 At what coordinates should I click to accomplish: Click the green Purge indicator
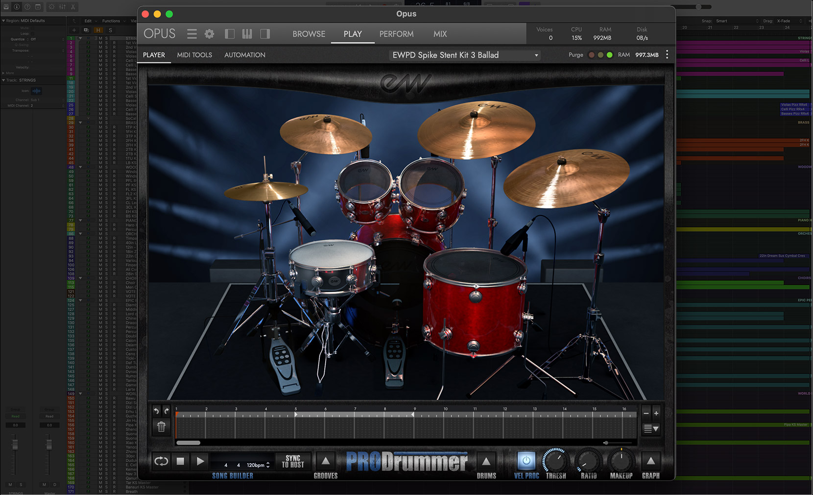coord(609,55)
